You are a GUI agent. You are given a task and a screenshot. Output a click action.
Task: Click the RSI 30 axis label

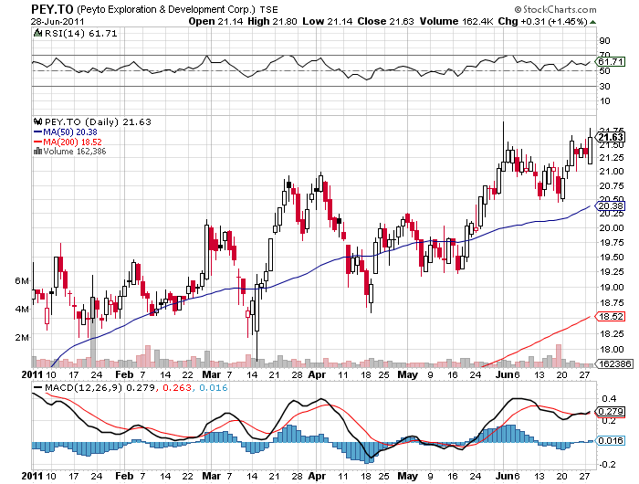604,86
